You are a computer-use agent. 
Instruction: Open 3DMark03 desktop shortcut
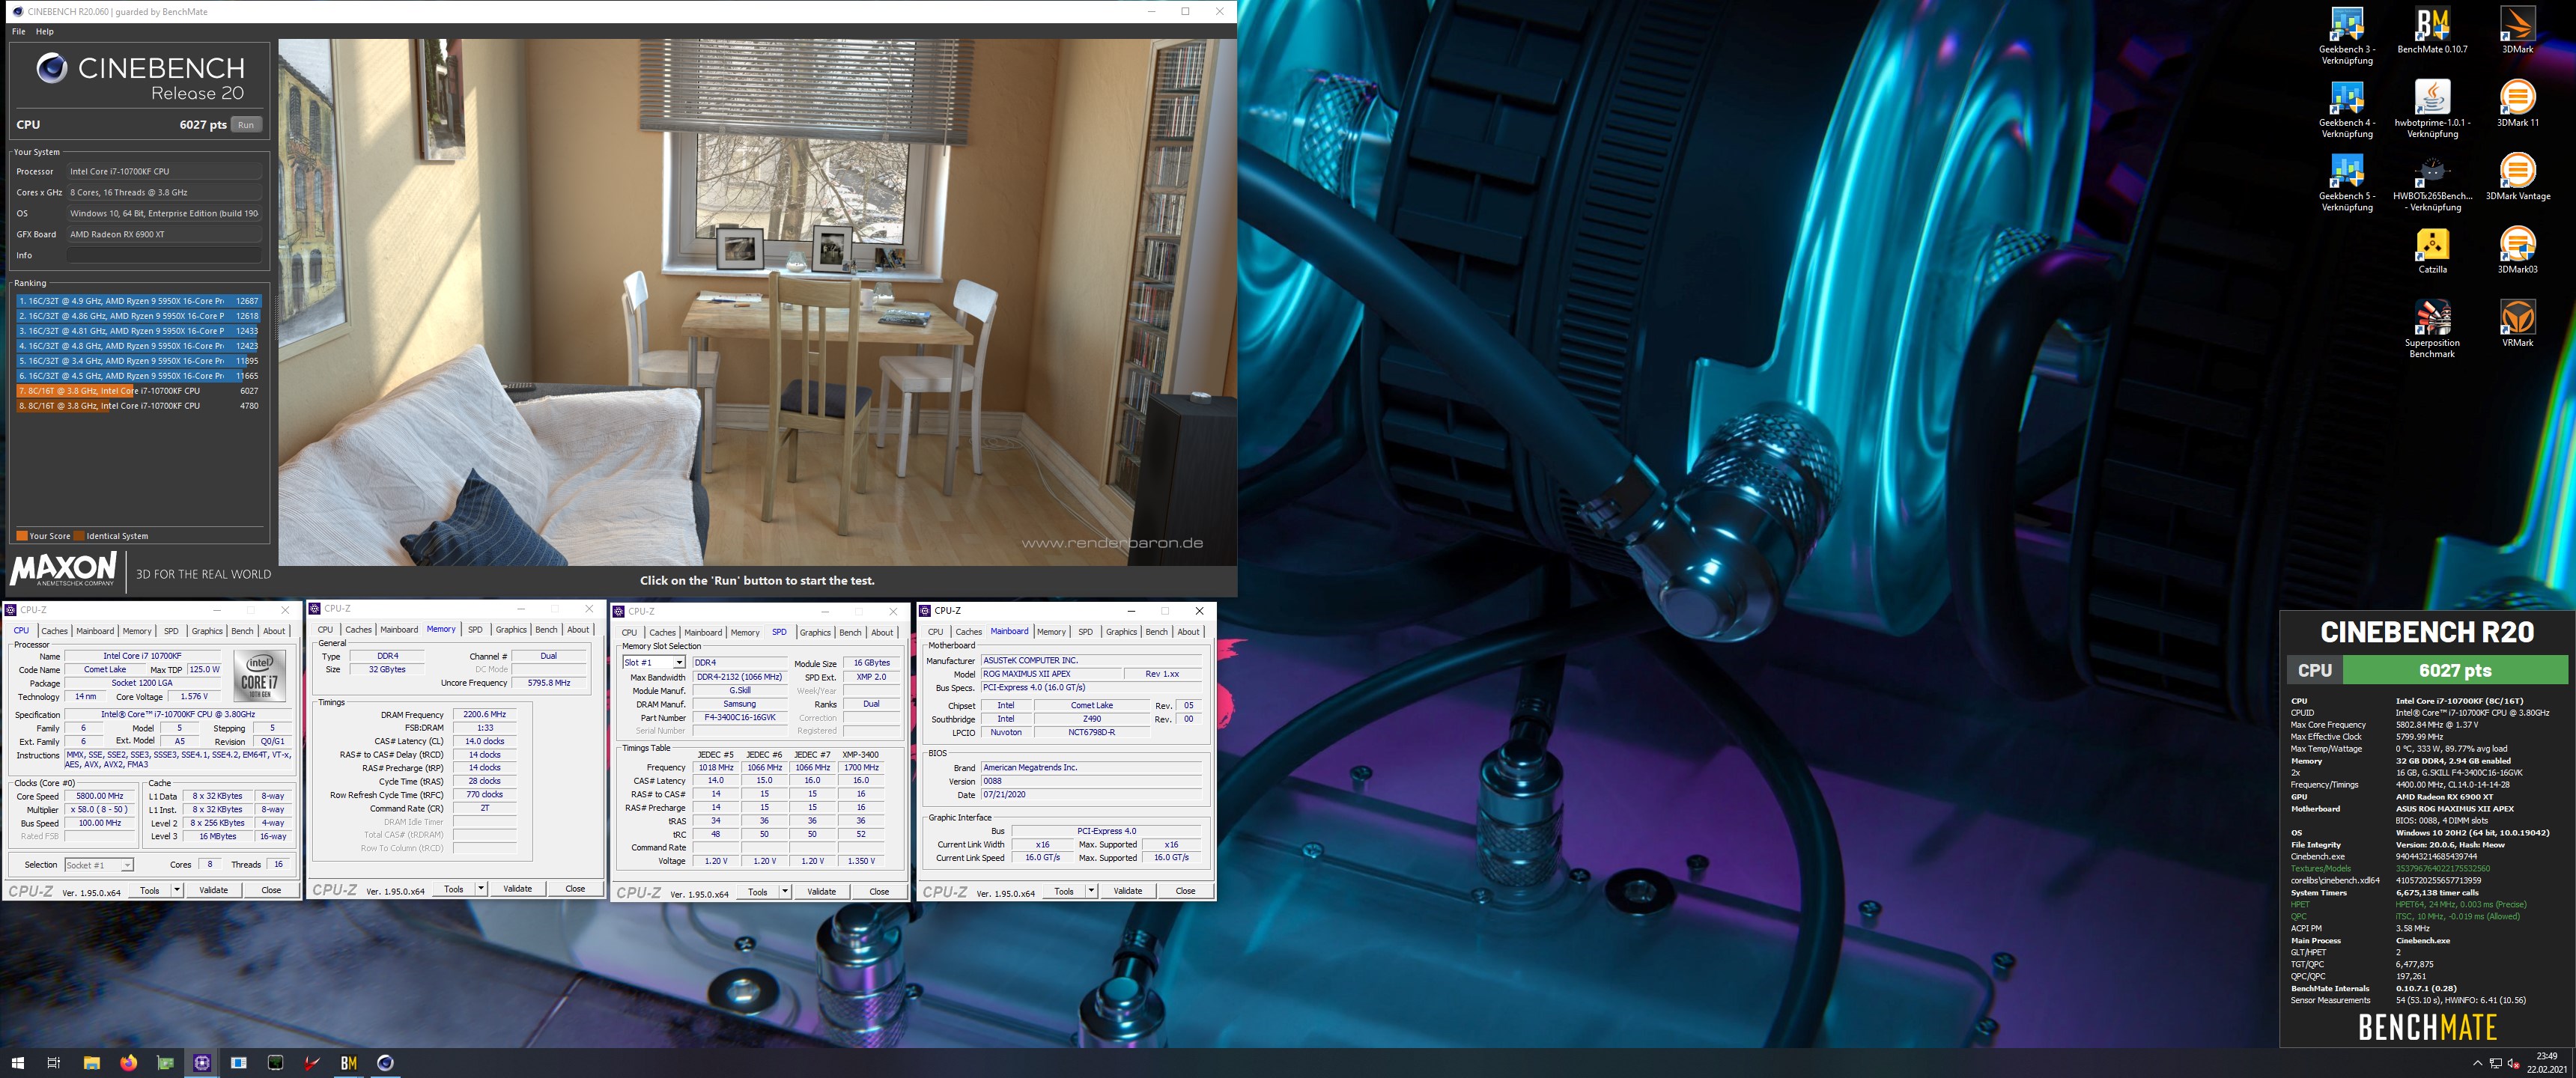2517,251
